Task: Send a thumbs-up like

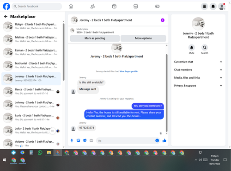Action: [164, 140]
